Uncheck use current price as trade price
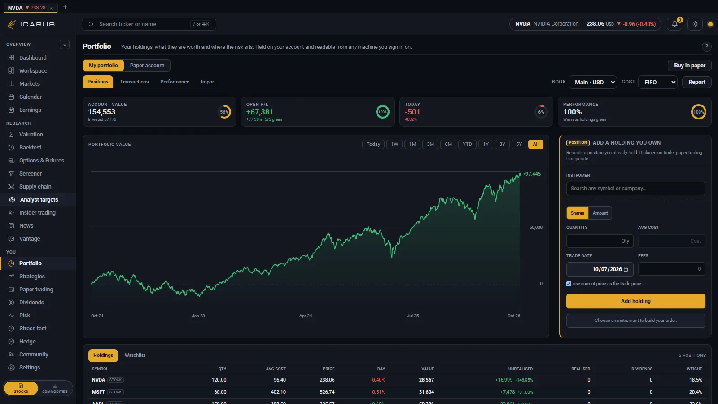Image resolution: width=718 pixels, height=404 pixels. coord(569,284)
